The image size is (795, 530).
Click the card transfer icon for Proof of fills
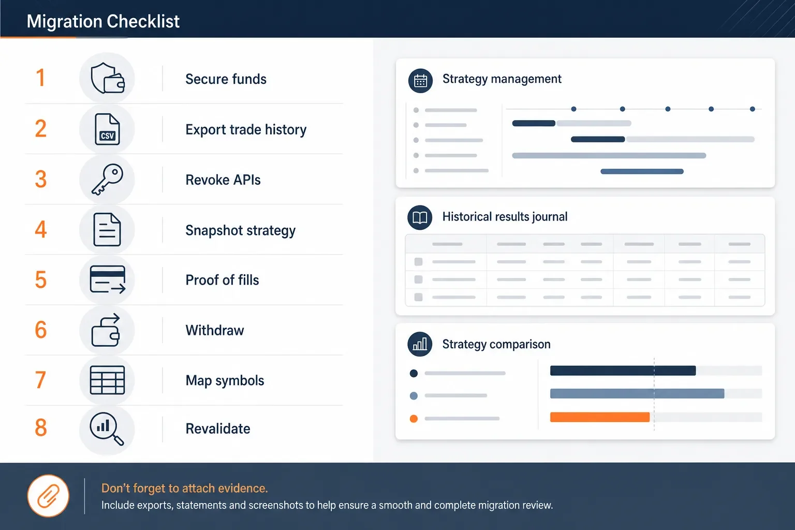pyautogui.click(x=107, y=279)
